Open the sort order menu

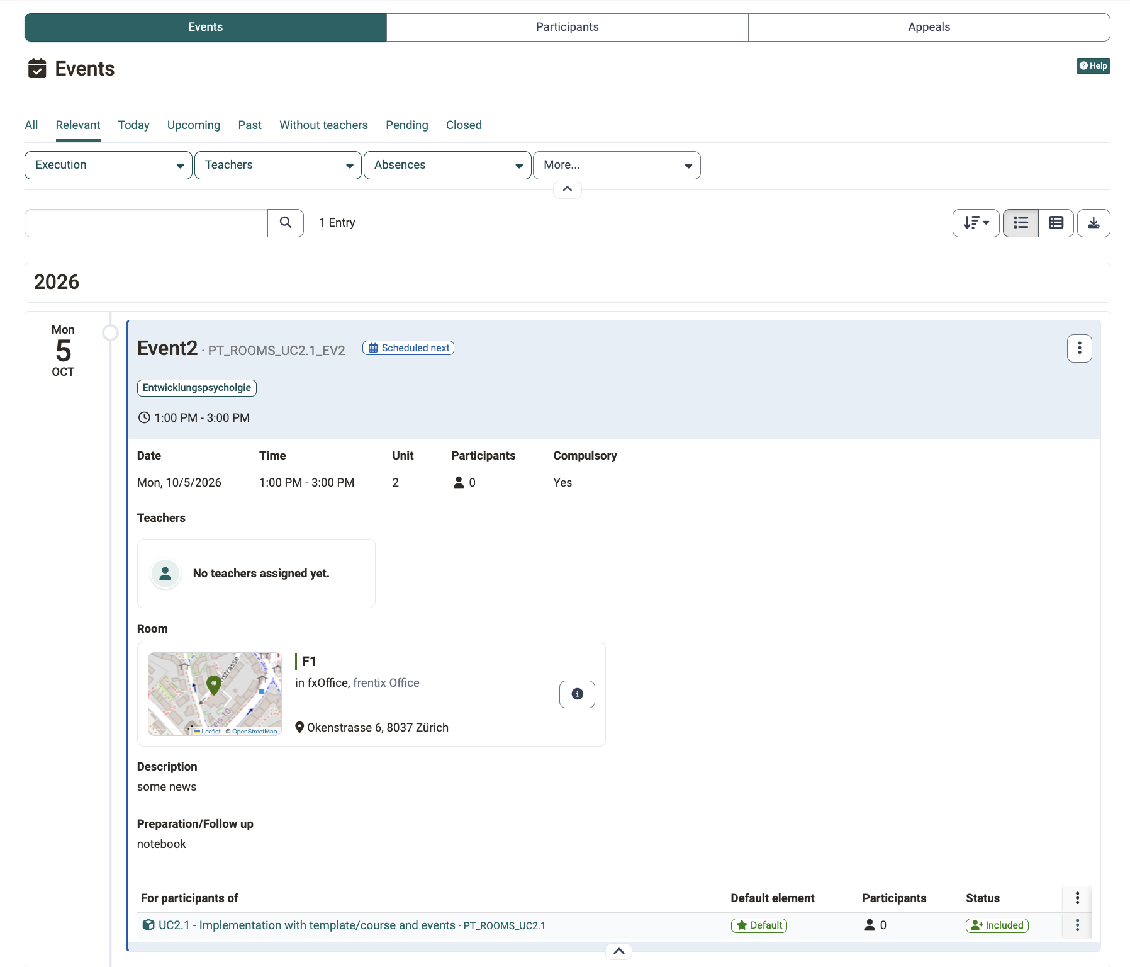976,223
